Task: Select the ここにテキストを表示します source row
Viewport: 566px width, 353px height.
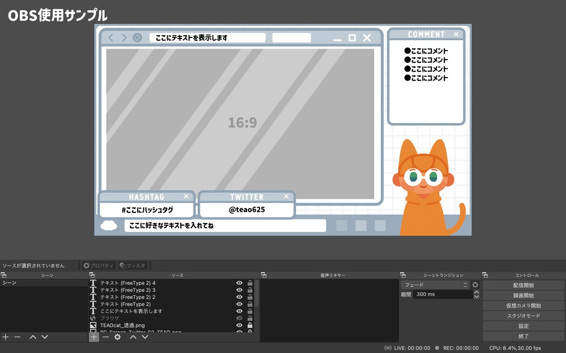Action: pyautogui.click(x=172, y=311)
